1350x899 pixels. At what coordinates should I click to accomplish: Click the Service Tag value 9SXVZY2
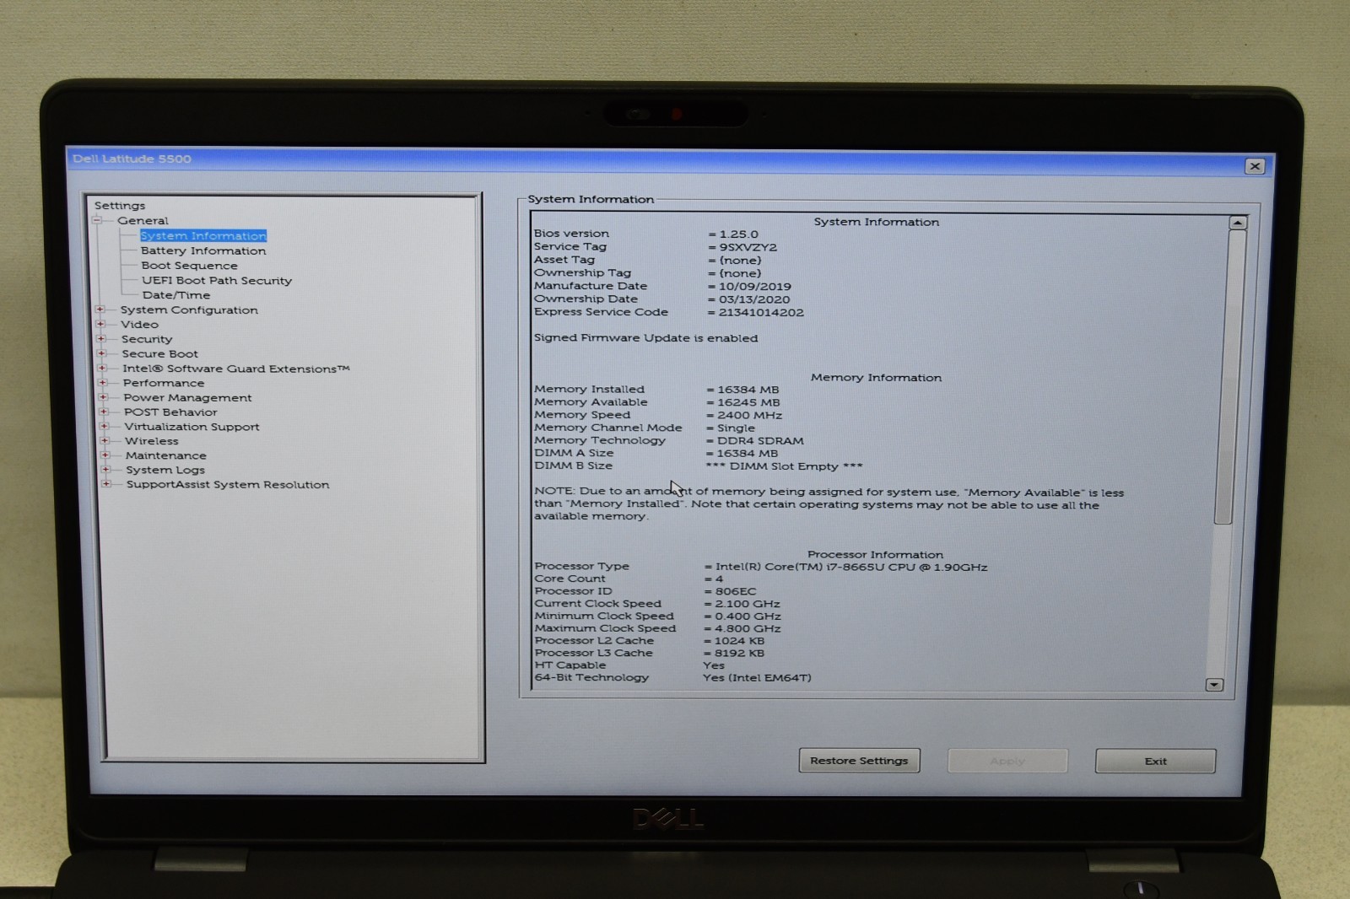coord(748,247)
